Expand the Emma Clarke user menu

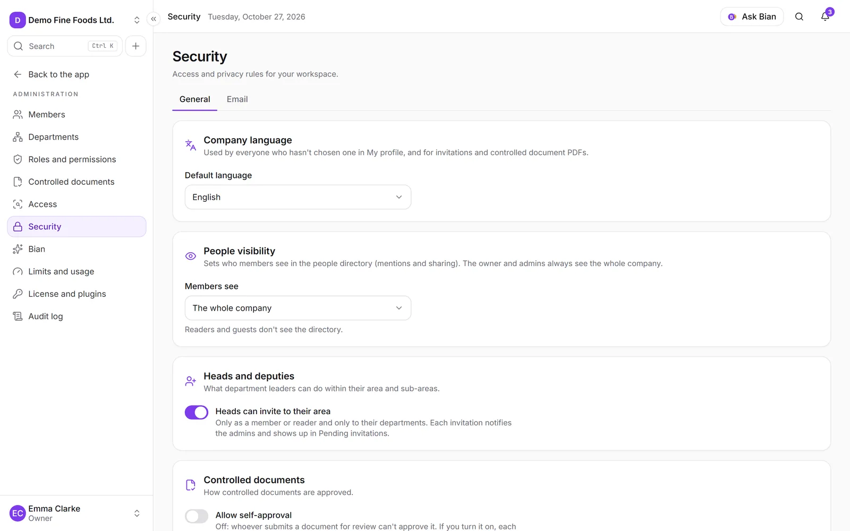(x=137, y=513)
